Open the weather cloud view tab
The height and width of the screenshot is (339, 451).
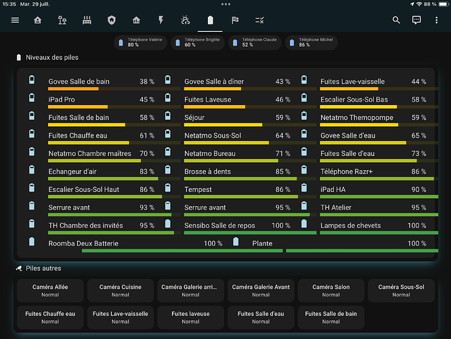click(186, 20)
